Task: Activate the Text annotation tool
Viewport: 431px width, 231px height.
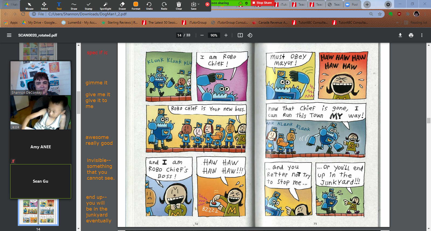Action: coord(59,6)
